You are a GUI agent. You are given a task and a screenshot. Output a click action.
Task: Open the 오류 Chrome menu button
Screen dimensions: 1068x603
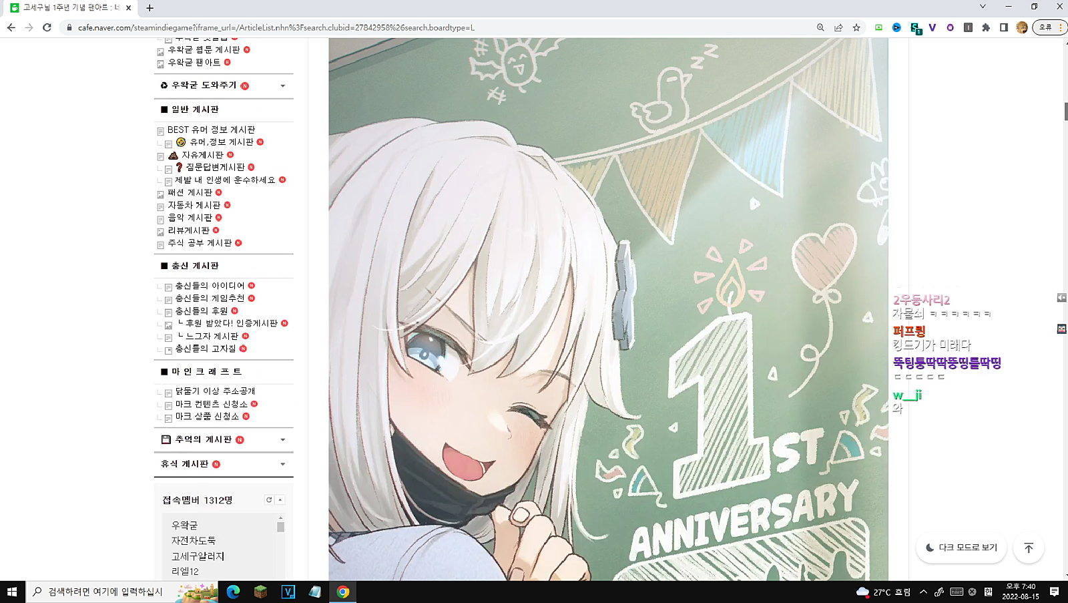(x=1050, y=27)
